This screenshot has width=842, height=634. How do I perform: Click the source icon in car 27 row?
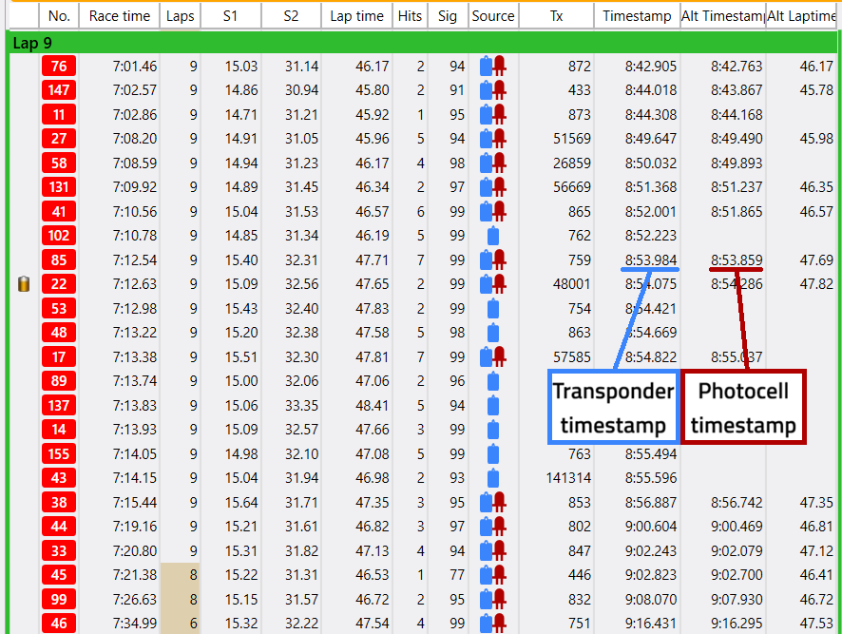tap(493, 139)
